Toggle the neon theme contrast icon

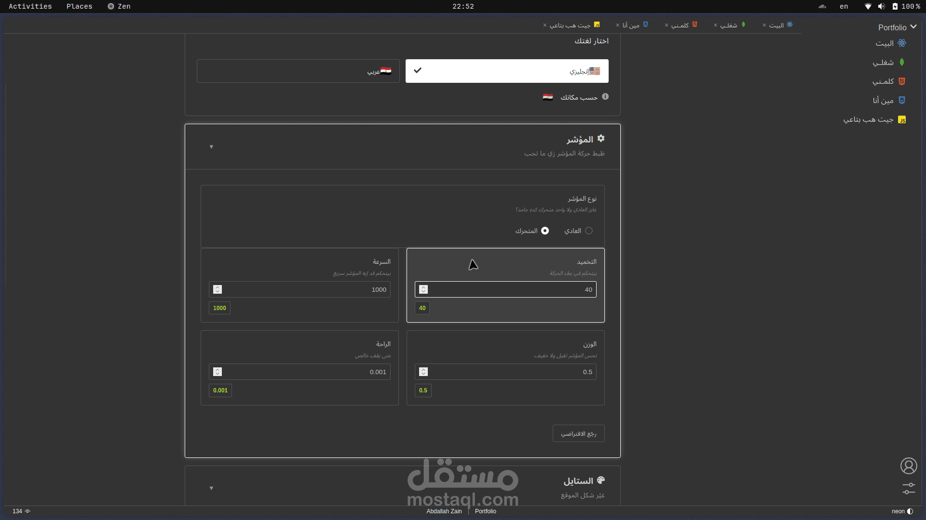(x=910, y=511)
